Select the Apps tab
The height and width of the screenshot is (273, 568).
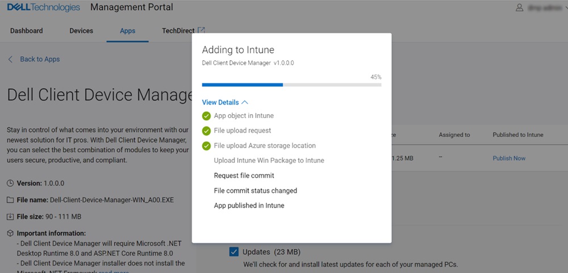tap(127, 31)
